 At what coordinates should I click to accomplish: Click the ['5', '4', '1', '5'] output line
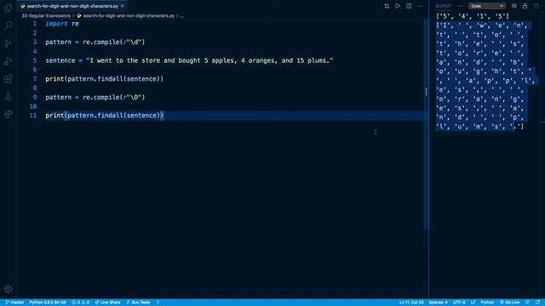pyautogui.click(x=473, y=16)
